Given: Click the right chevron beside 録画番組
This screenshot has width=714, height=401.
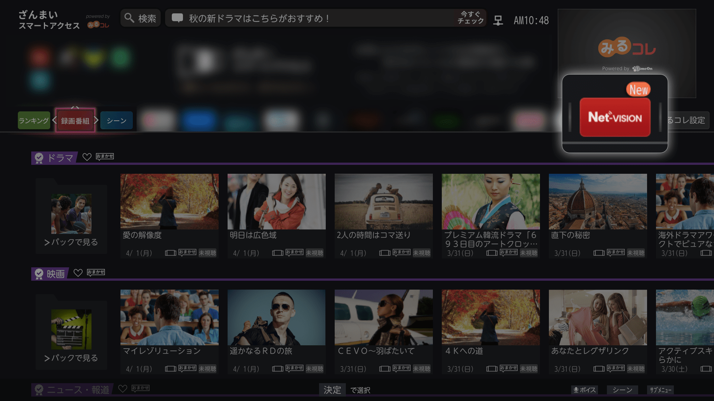Looking at the screenshot, I should 96,120.
